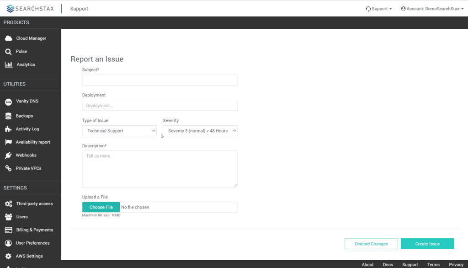Select the Vanity DNS icon
The height and width of the screenshot is (268, 468).
8,102
